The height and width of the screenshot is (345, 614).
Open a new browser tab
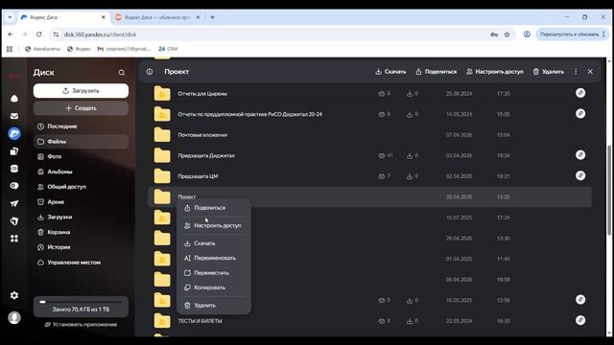tap(213, 17)
